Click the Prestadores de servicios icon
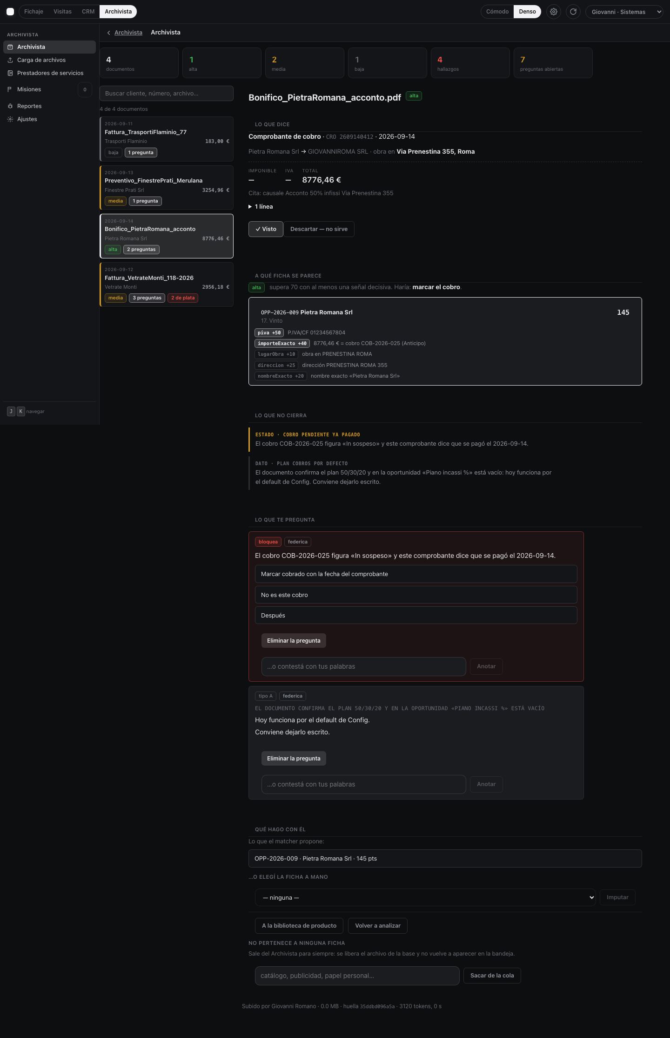 (10, 73)
